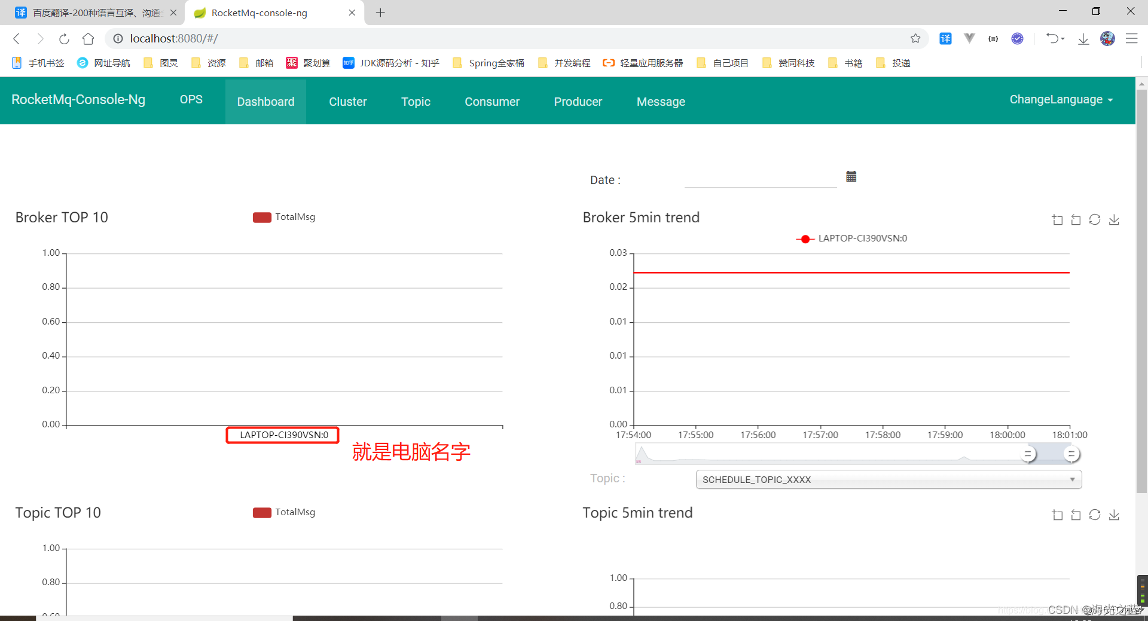Open the Dashboard nav item

[x=265, y=102]
